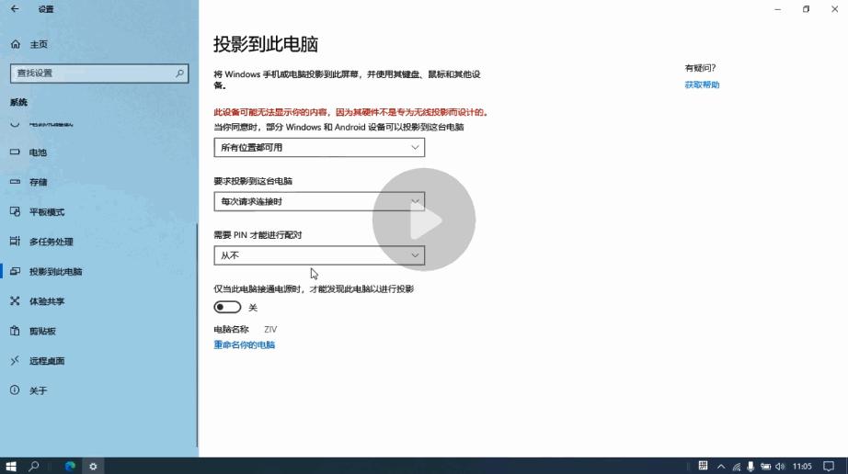Expand 所有位置都可用 dropdown

pos(319,147)
